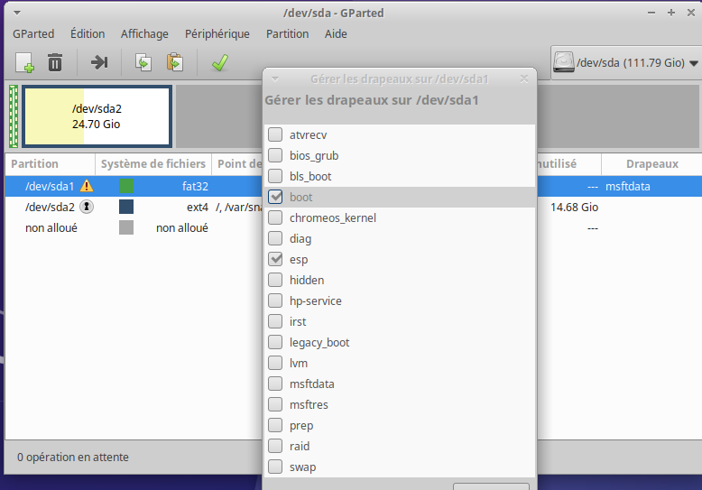This screenshot has height=490, width=702.
Task: Click the copy partition toolbar icon
Action: [143, 62]
